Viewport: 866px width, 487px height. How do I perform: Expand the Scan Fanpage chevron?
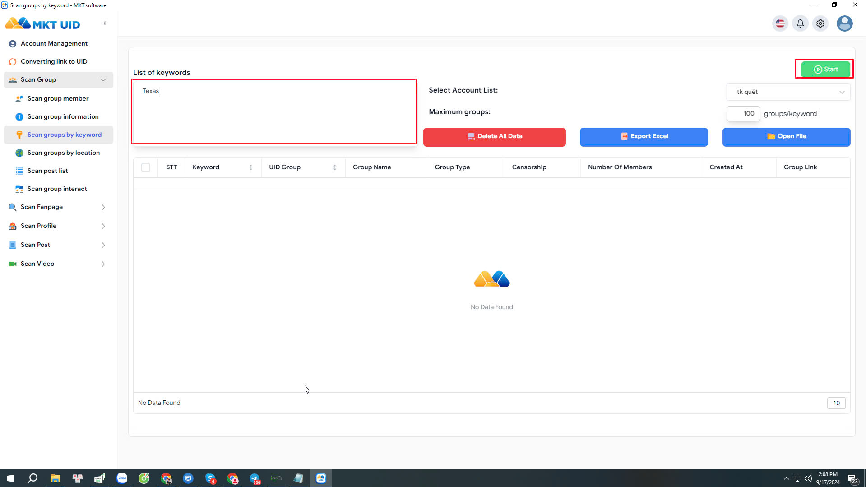[x=103, y=207]
